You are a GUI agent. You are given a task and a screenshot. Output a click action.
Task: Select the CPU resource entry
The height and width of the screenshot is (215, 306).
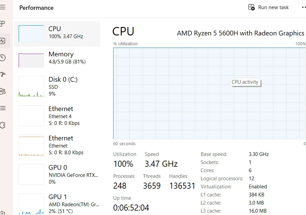57,34
